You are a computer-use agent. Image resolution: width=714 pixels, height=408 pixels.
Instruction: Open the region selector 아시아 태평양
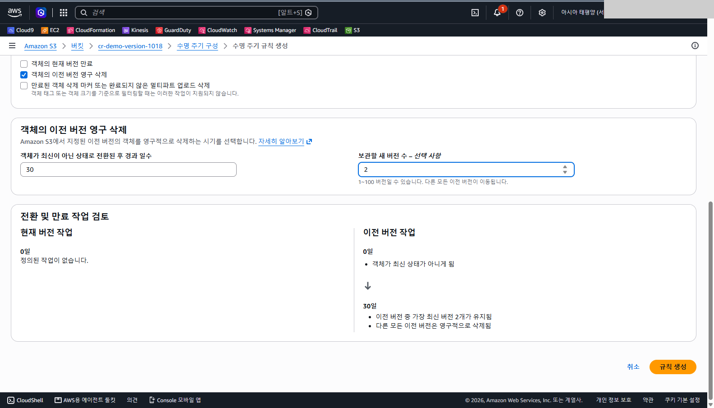pyautogui.click(x=582, y=13)
